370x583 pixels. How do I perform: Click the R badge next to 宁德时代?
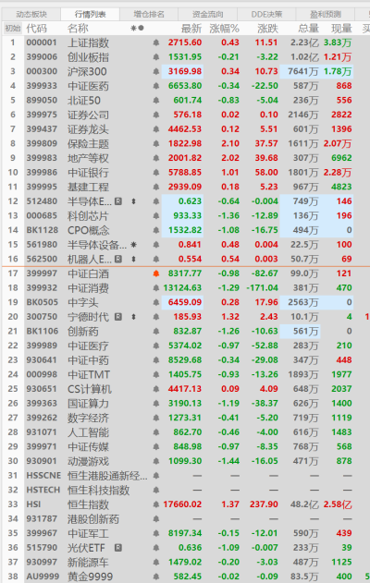coord(118,317)
